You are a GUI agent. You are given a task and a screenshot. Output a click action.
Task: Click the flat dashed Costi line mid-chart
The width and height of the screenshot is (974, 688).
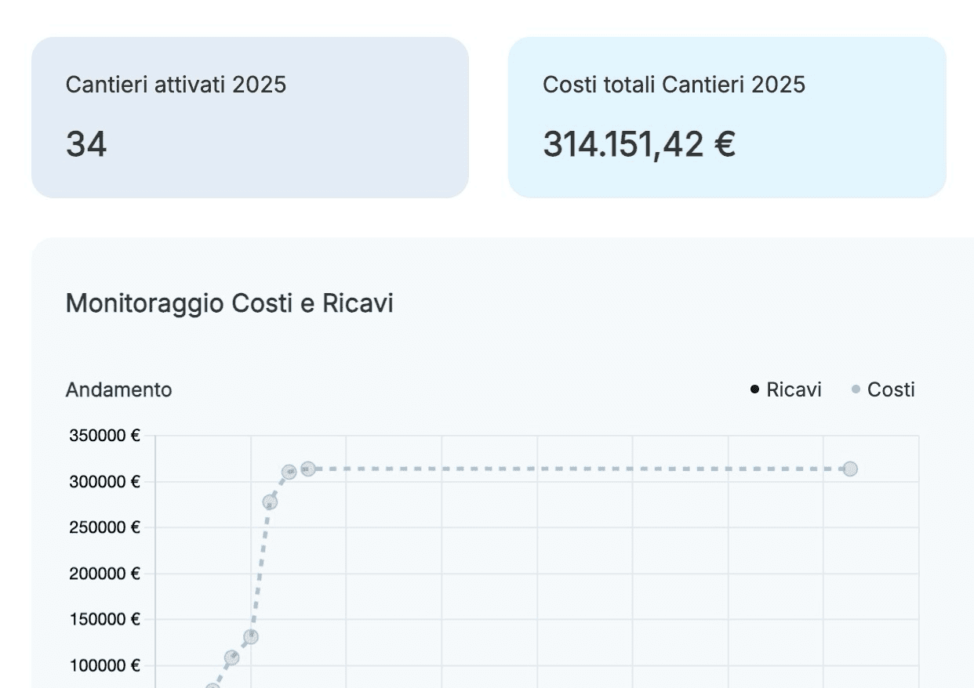pyautogui.click(x=580, y=469)
